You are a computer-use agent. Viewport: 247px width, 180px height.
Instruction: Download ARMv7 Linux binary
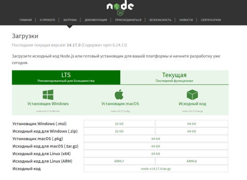[x=119, y=161]
